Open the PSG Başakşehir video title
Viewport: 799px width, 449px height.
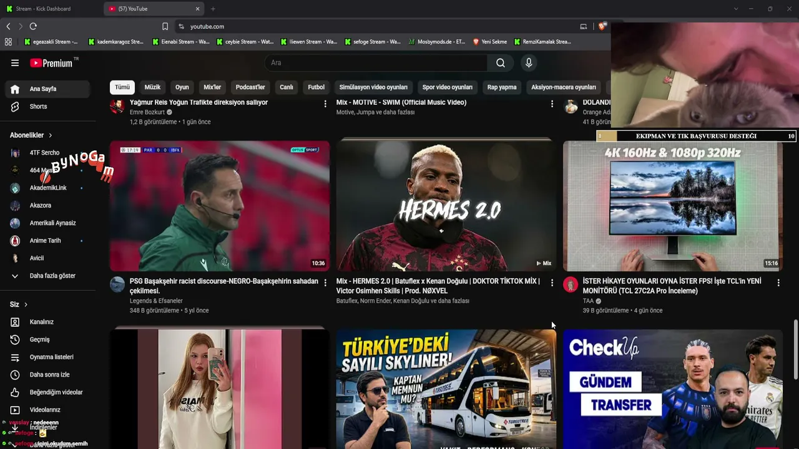pyautogui.click(x=224, y=286)
